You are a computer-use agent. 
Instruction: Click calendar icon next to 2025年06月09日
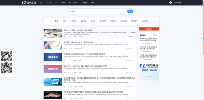click(141, 60)
